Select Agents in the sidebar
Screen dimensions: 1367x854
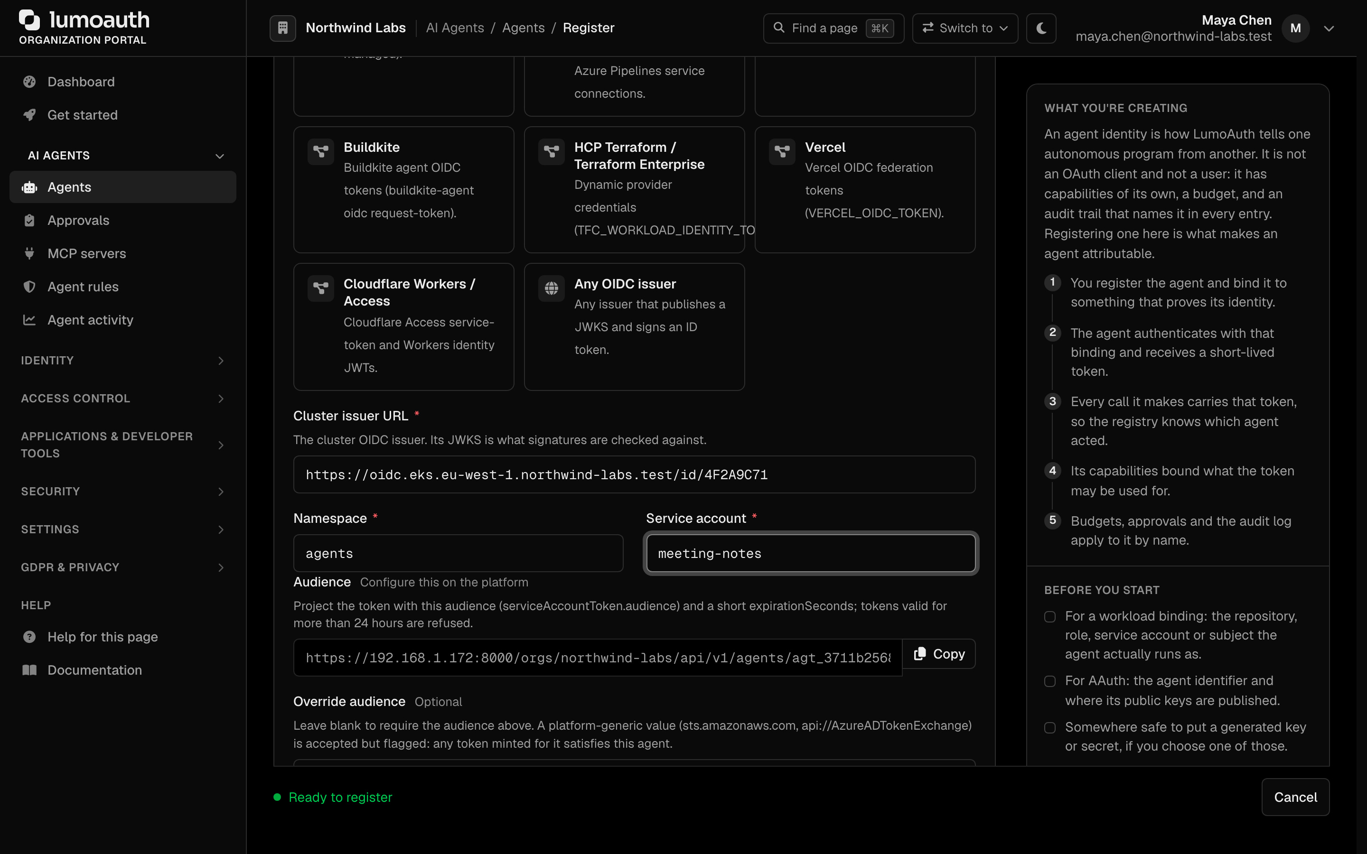122,187
